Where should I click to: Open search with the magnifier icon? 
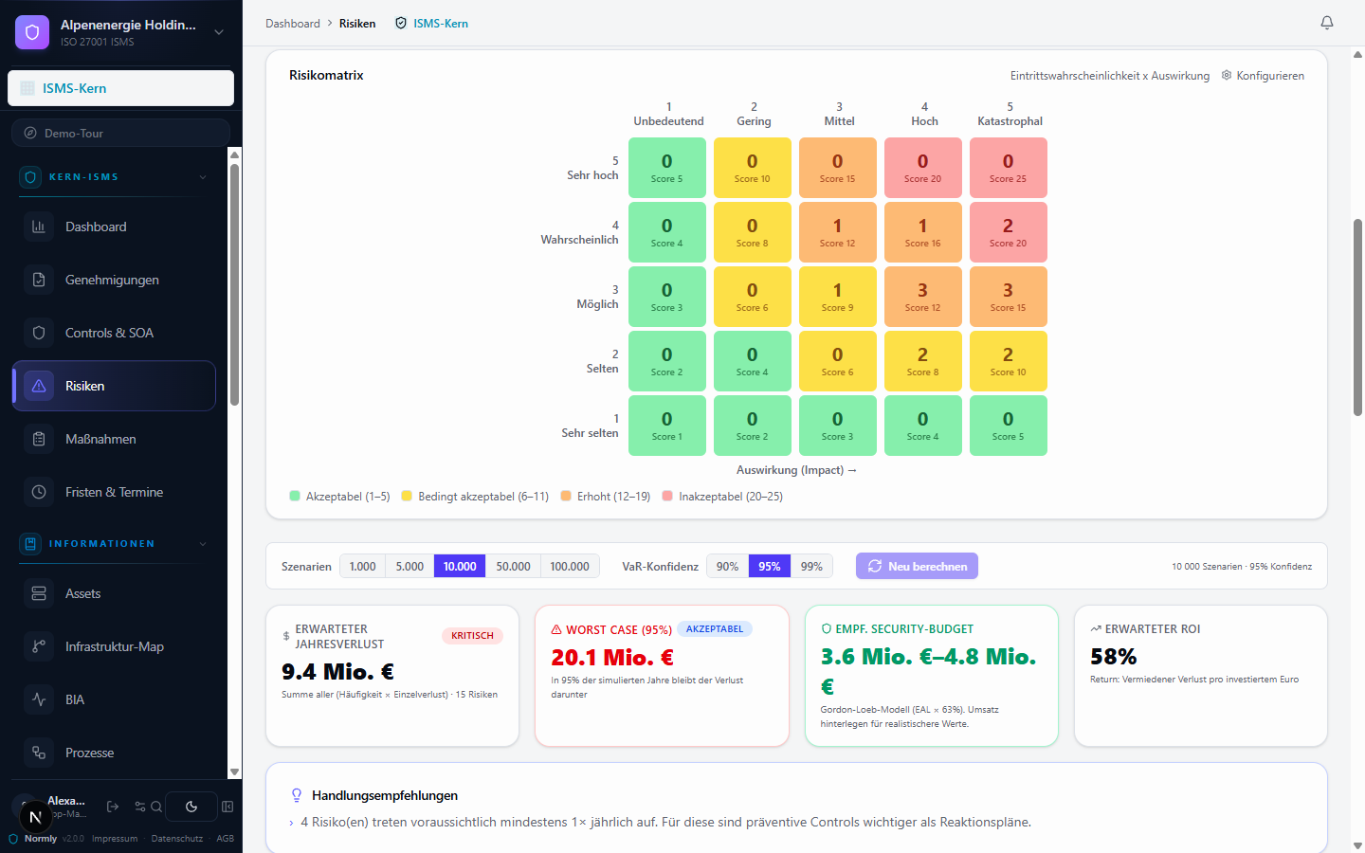156,807
